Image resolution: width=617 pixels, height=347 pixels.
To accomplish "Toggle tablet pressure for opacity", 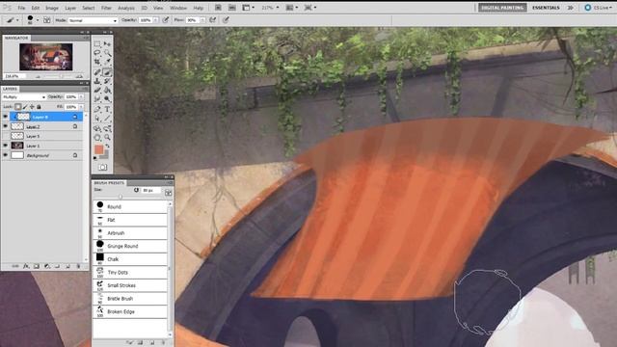I will pyautogui.click(x=166, y=20).
